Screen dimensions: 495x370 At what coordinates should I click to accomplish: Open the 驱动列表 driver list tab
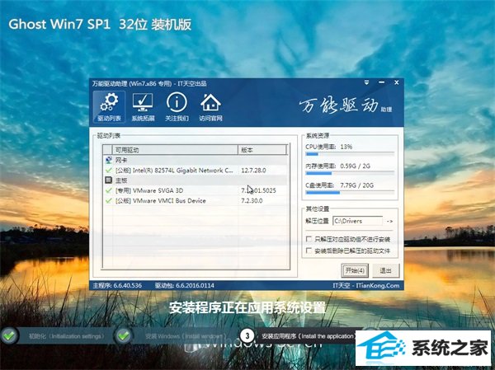tap(109, 107)
